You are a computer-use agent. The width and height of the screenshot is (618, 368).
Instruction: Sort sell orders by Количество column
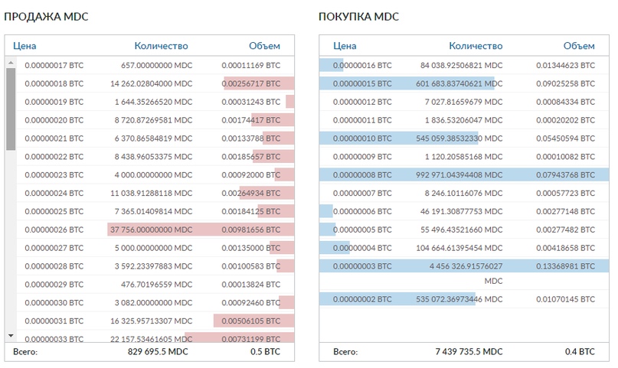(x=161, y=46)
